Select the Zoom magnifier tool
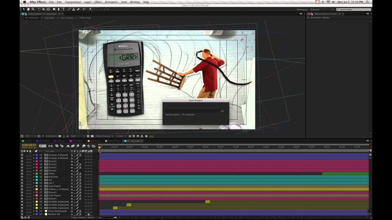Screen dimensions: 392x220 point(33,9)
